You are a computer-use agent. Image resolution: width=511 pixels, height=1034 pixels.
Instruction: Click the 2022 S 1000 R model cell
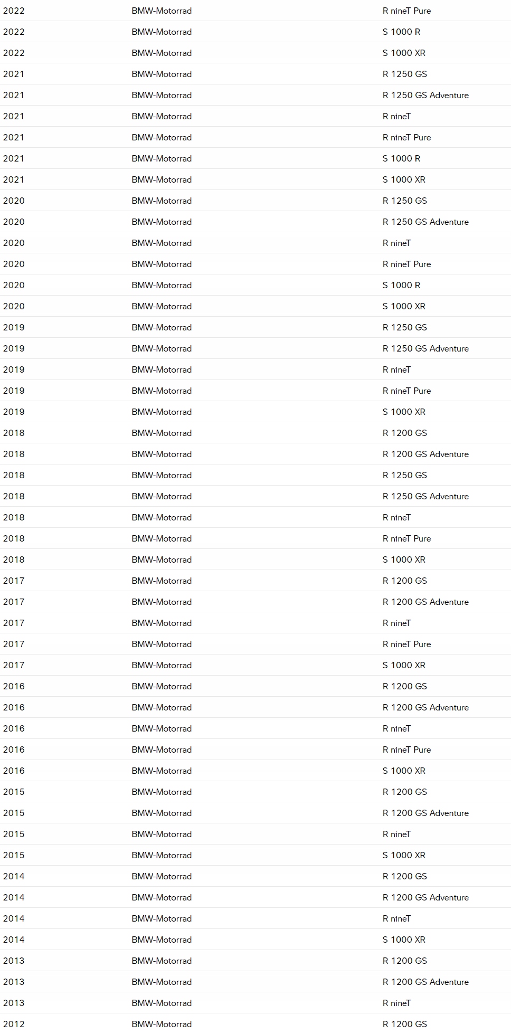(x=401, y=32)
